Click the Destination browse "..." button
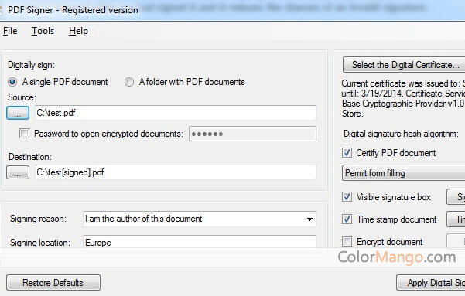The width and height of the screenshot is (465, 296). tap(18, 172)
